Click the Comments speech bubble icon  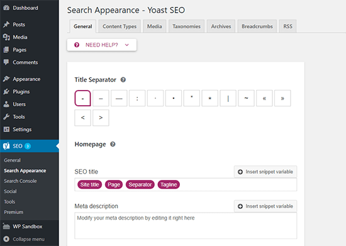point(6,62)
